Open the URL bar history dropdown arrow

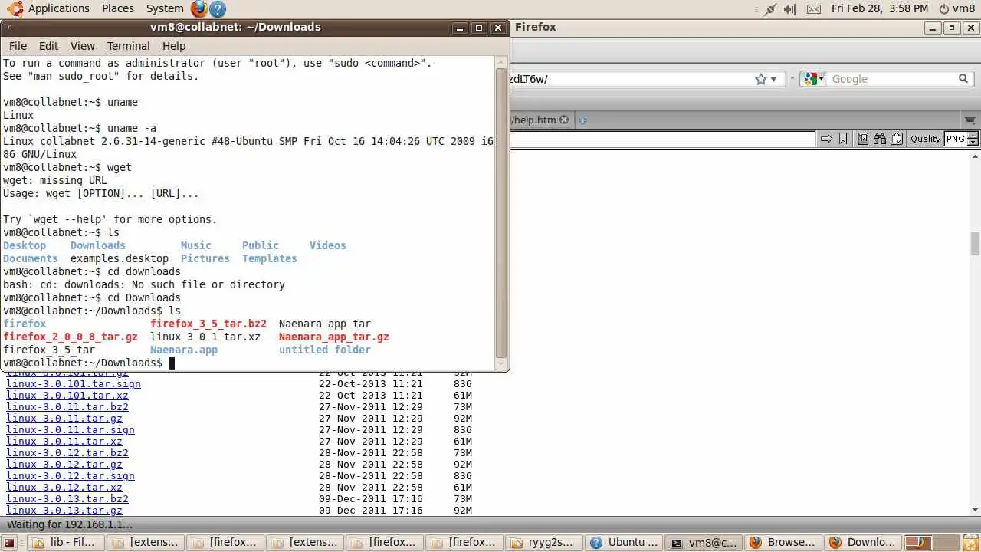[x=773, y=79]
